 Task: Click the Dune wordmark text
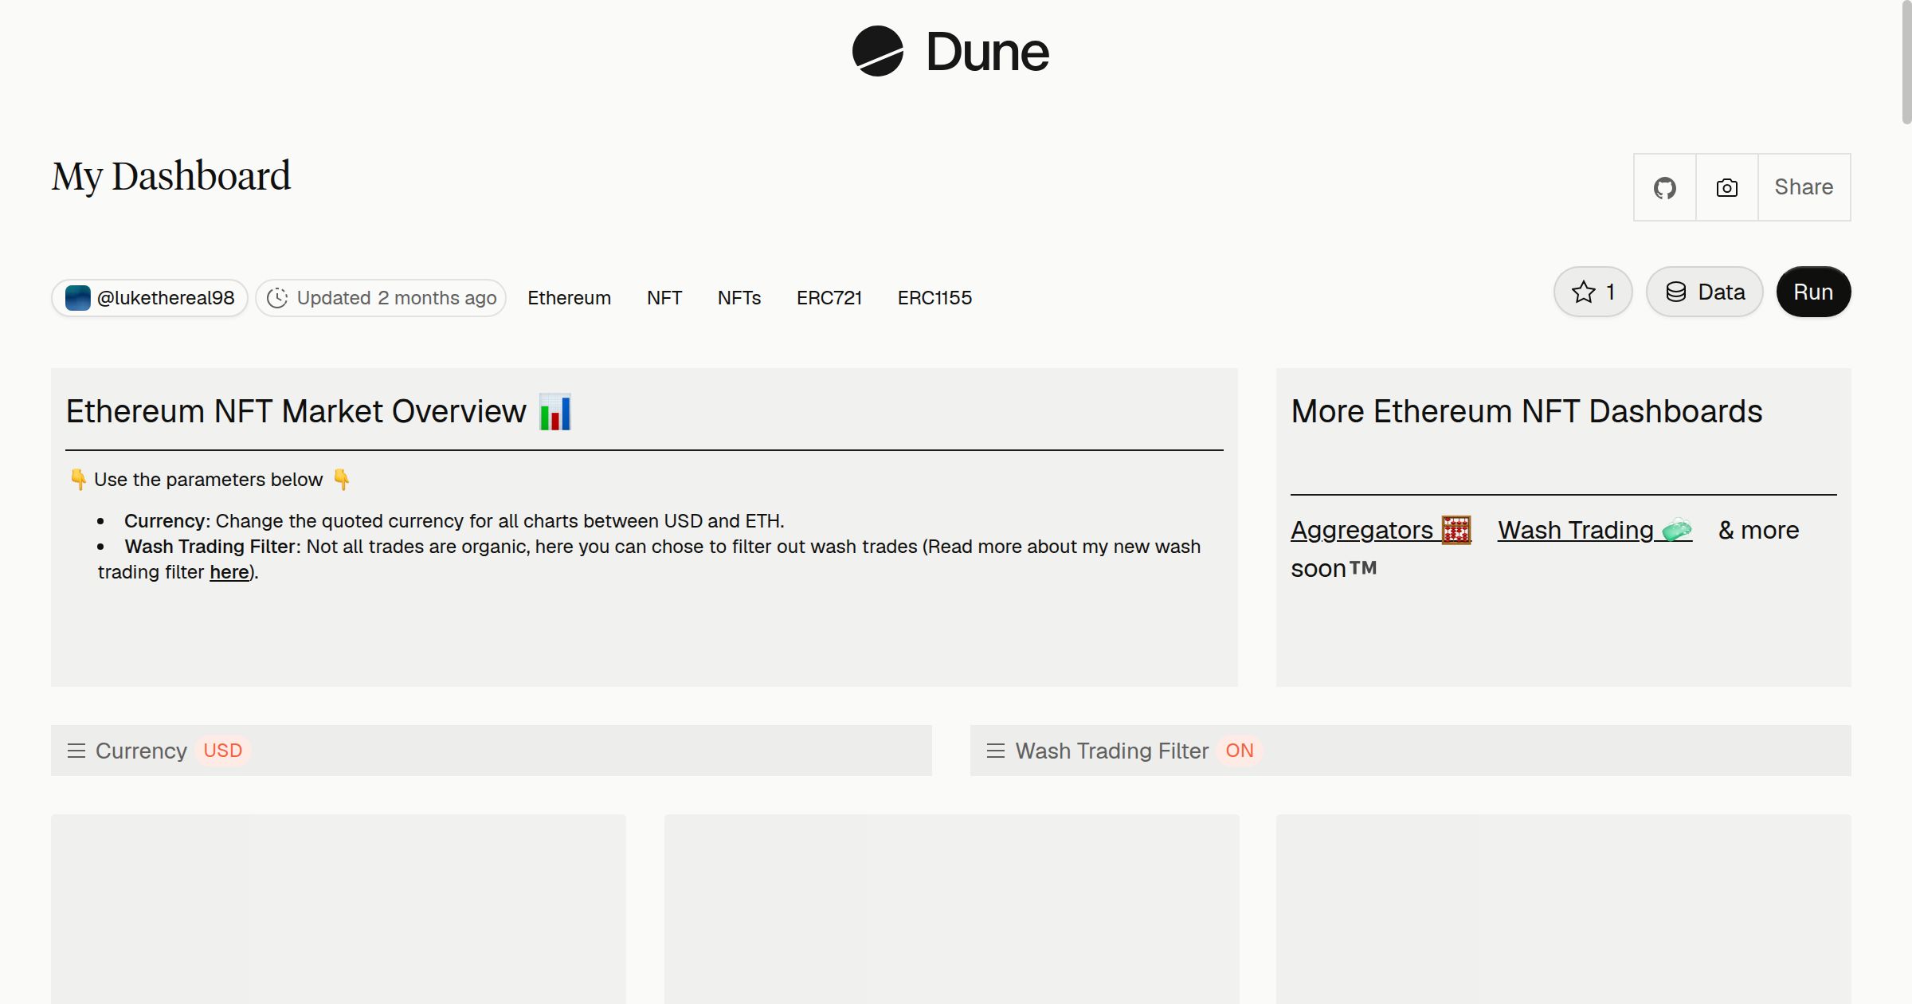pos(987,52)
